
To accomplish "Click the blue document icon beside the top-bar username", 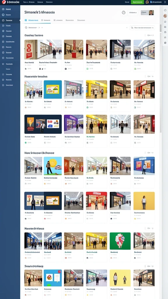I will click(151, 2).
